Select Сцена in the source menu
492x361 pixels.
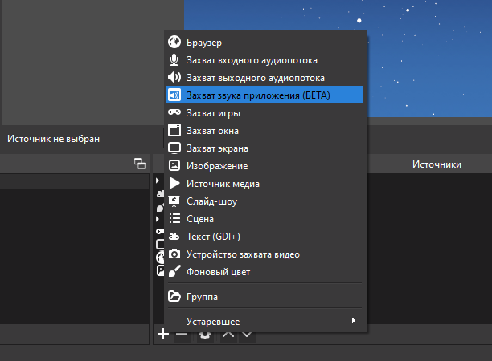click(x=264, y=218)
